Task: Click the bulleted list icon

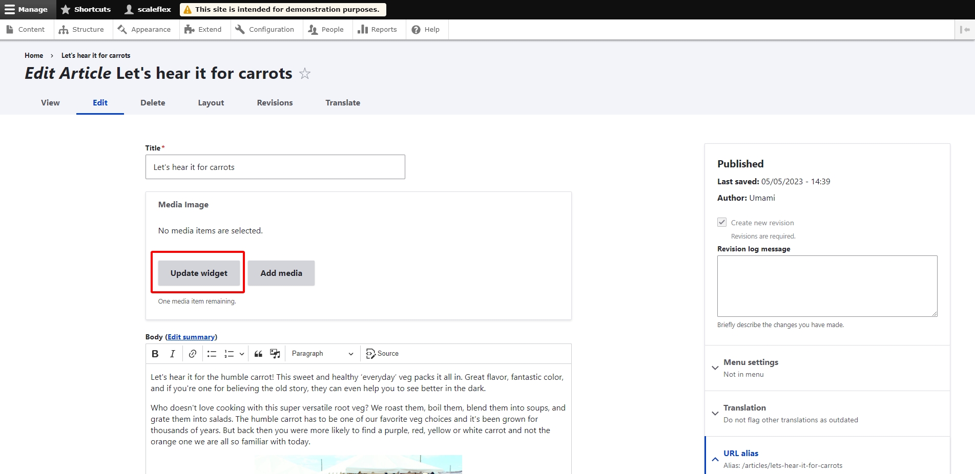Action: click(x=212, y=354)
